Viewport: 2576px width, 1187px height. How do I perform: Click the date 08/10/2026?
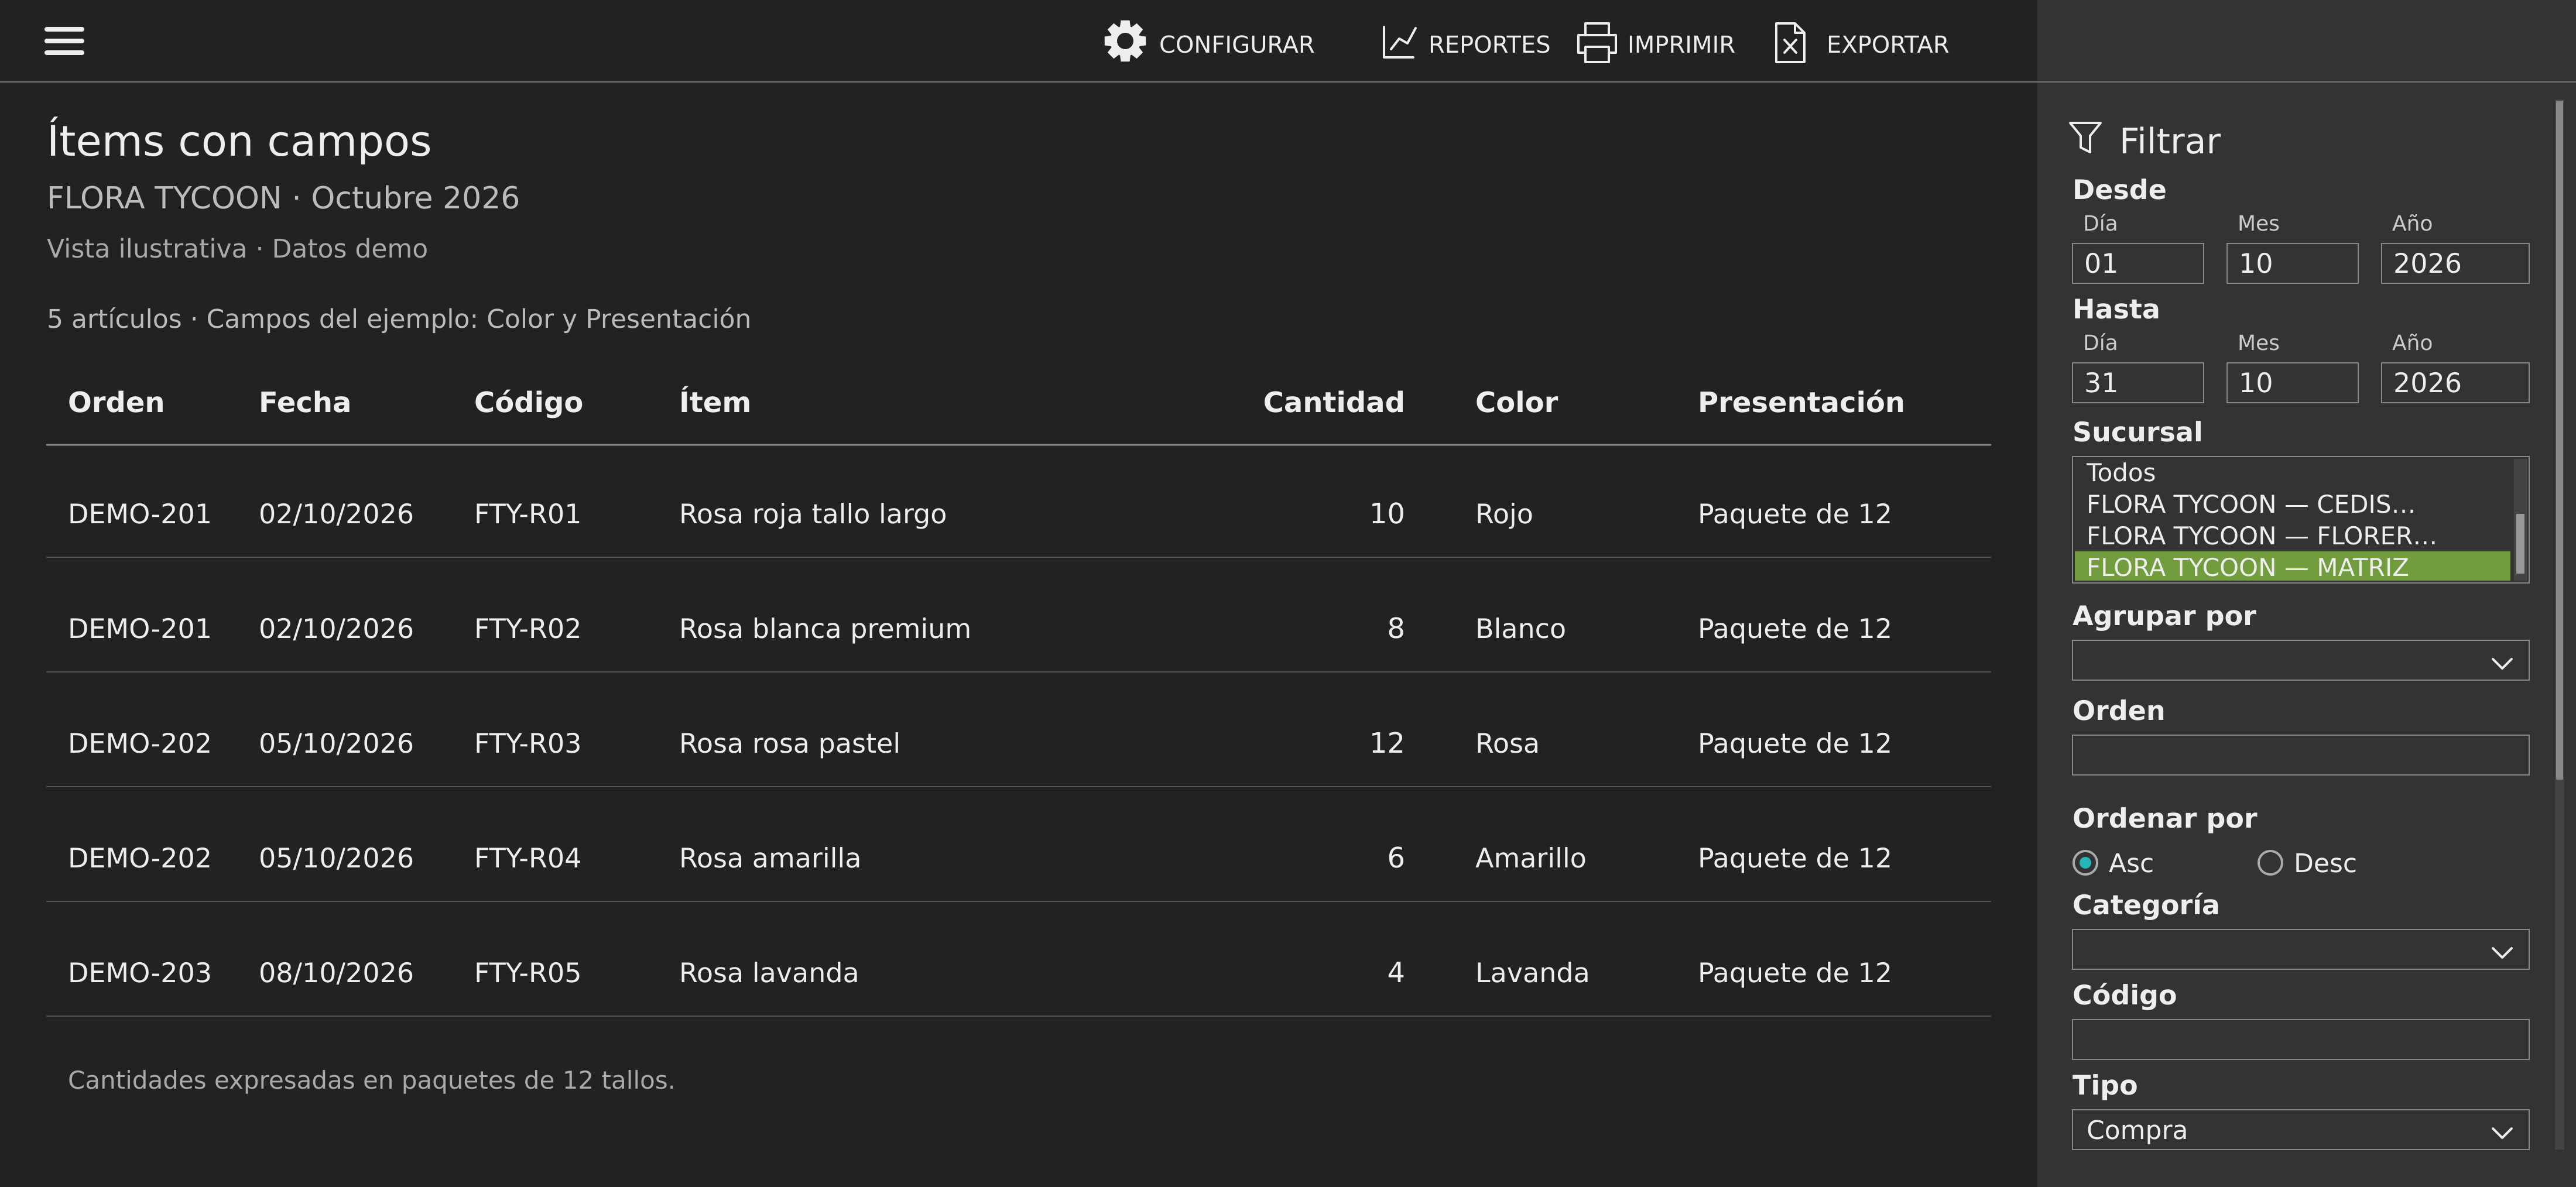click(336, 973)
